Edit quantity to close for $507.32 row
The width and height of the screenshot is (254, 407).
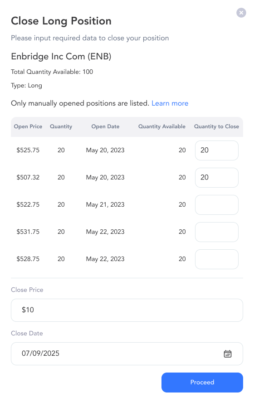tap(217, 178)
